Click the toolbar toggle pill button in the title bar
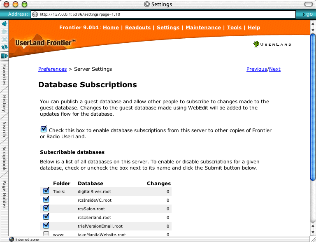Screen dimensions: 316x242 (x=308, y=4)
